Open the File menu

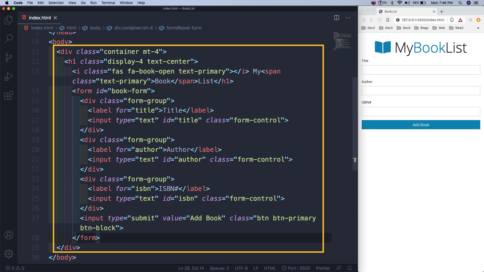(x=30, y=3)
